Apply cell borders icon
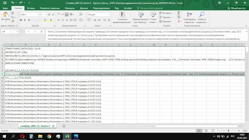Viewport: 249px width, 140px height. [x=37, y=20]
